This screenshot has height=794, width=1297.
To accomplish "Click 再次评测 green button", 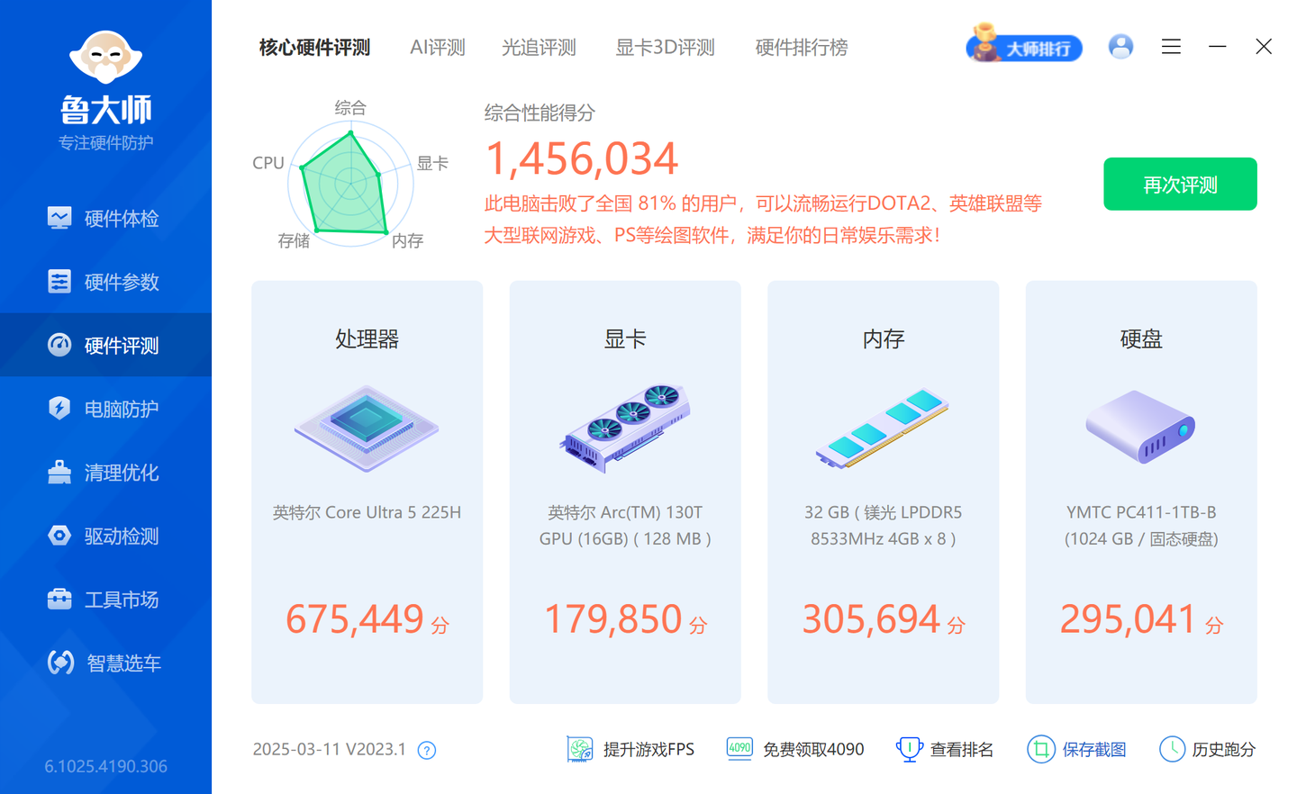I will point(1180,184).
